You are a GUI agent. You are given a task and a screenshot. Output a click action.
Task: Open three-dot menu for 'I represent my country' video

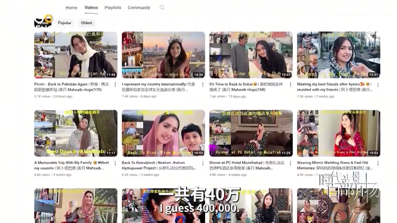[203, 85]
